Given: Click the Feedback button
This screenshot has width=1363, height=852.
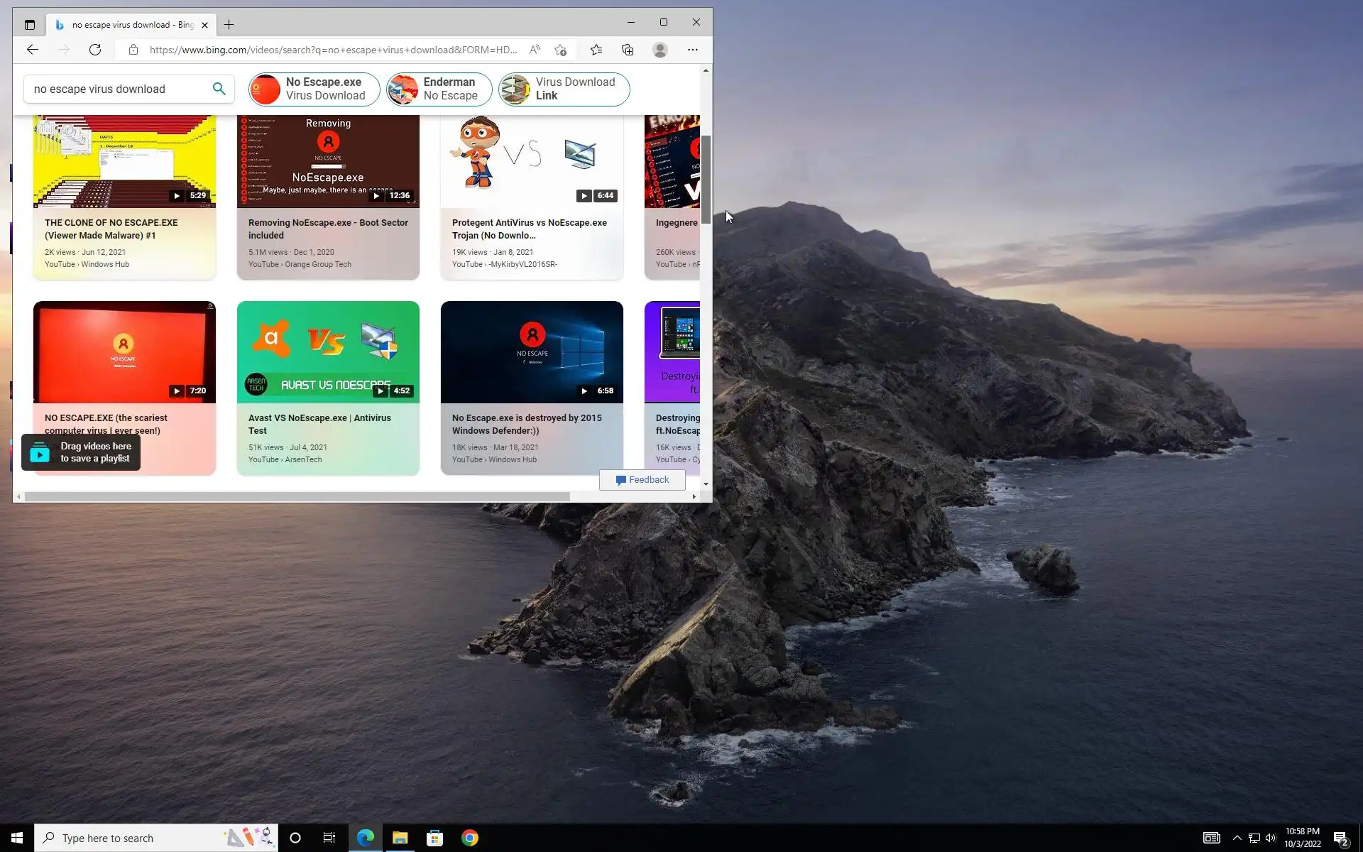Looking at the screenshot, I should [642, 480].
